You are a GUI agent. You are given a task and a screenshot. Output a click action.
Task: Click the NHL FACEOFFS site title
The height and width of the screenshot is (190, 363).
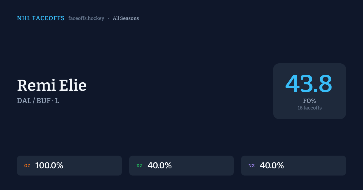[41, 18]
